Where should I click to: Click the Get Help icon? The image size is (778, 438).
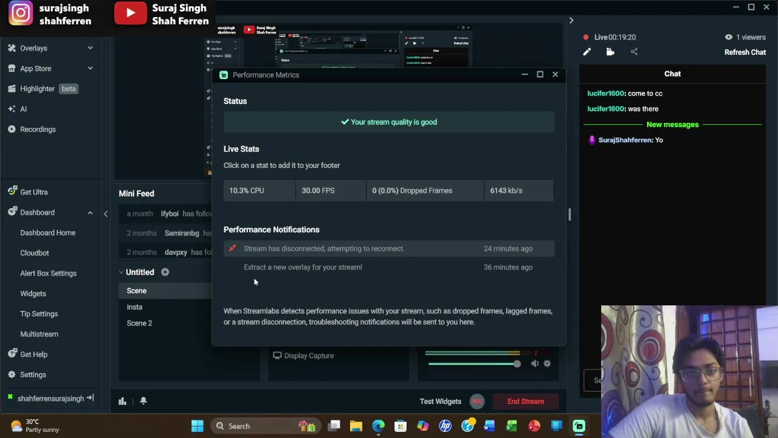click(x=12, y=354)
